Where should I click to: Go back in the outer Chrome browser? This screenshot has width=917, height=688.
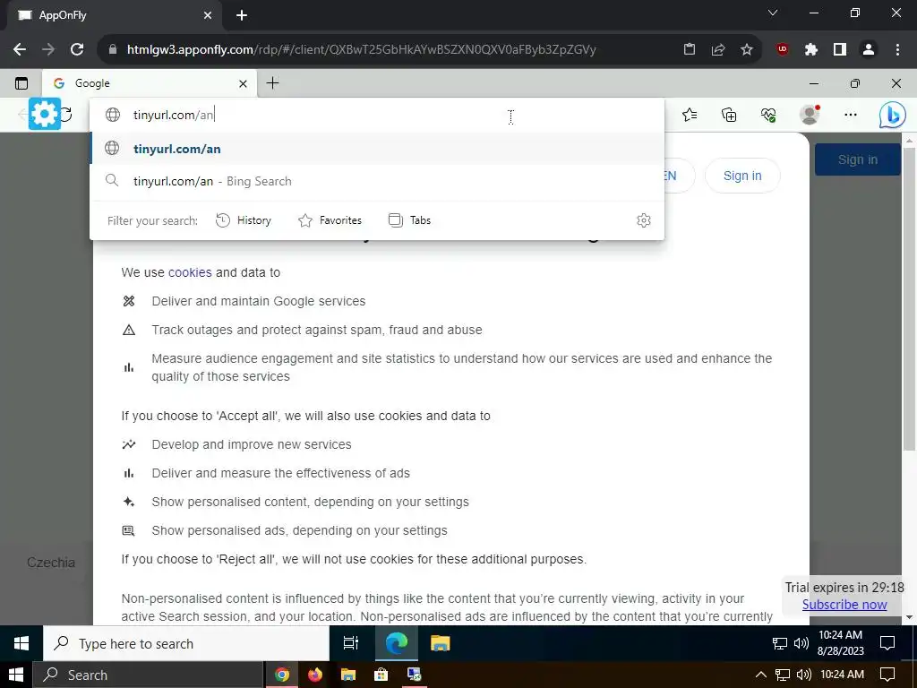(x=20, y=50)
